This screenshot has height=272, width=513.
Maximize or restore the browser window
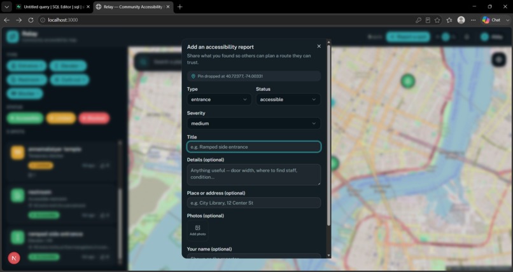(490, 6)
